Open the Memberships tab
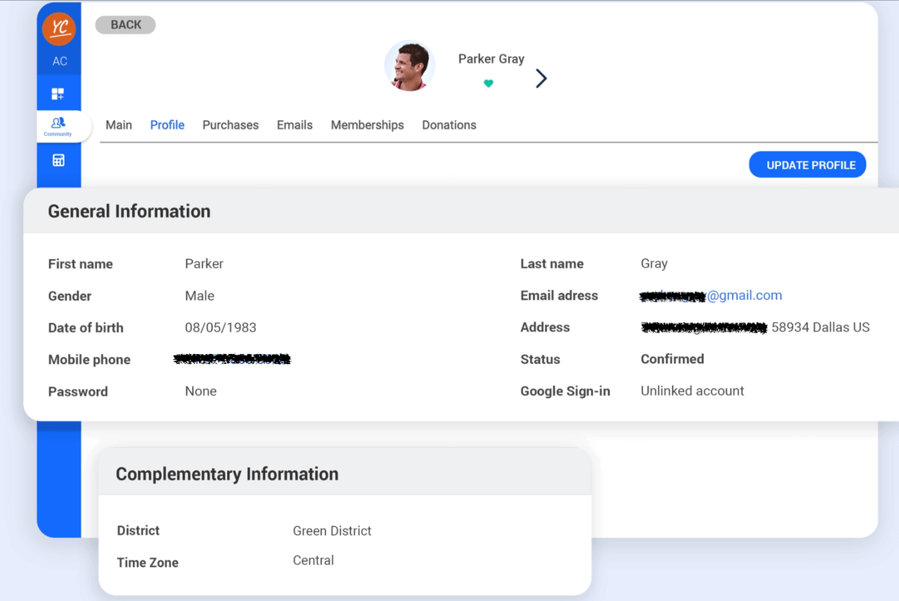Image resolution: width=899 pixels, height=601 pixels. [367, 125]
